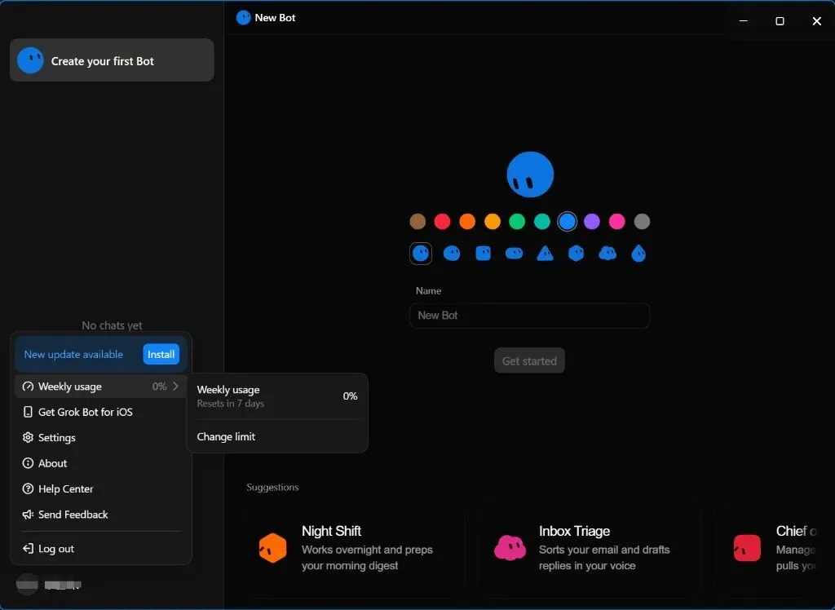
Task: Click the Create your first Bot avatar icon
Action: click(30, 60)
